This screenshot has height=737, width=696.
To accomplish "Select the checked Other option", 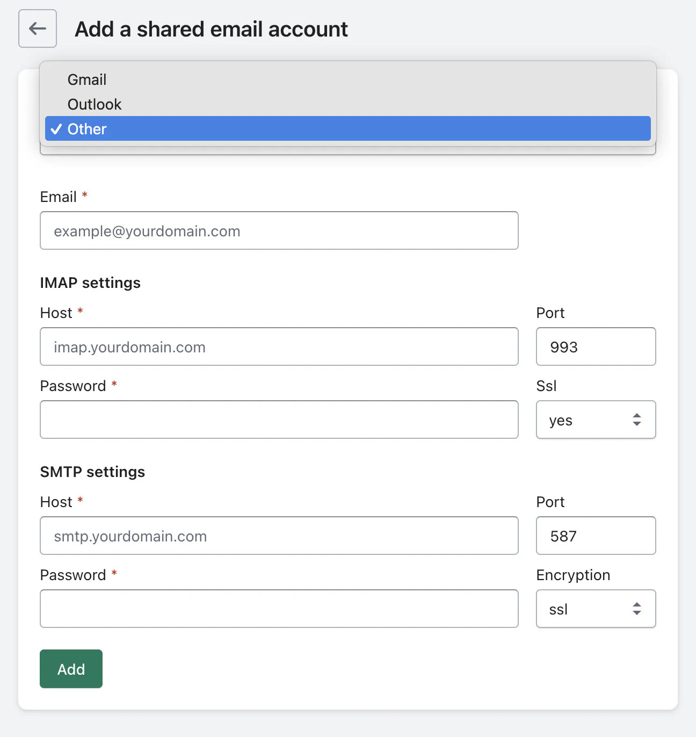I will (348, 129).
